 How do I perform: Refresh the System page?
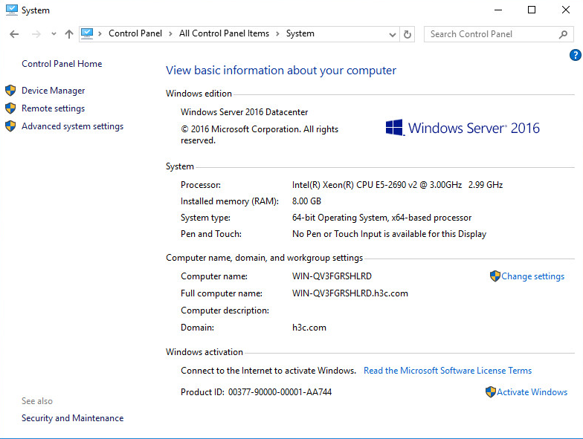(x=408, y=34)
